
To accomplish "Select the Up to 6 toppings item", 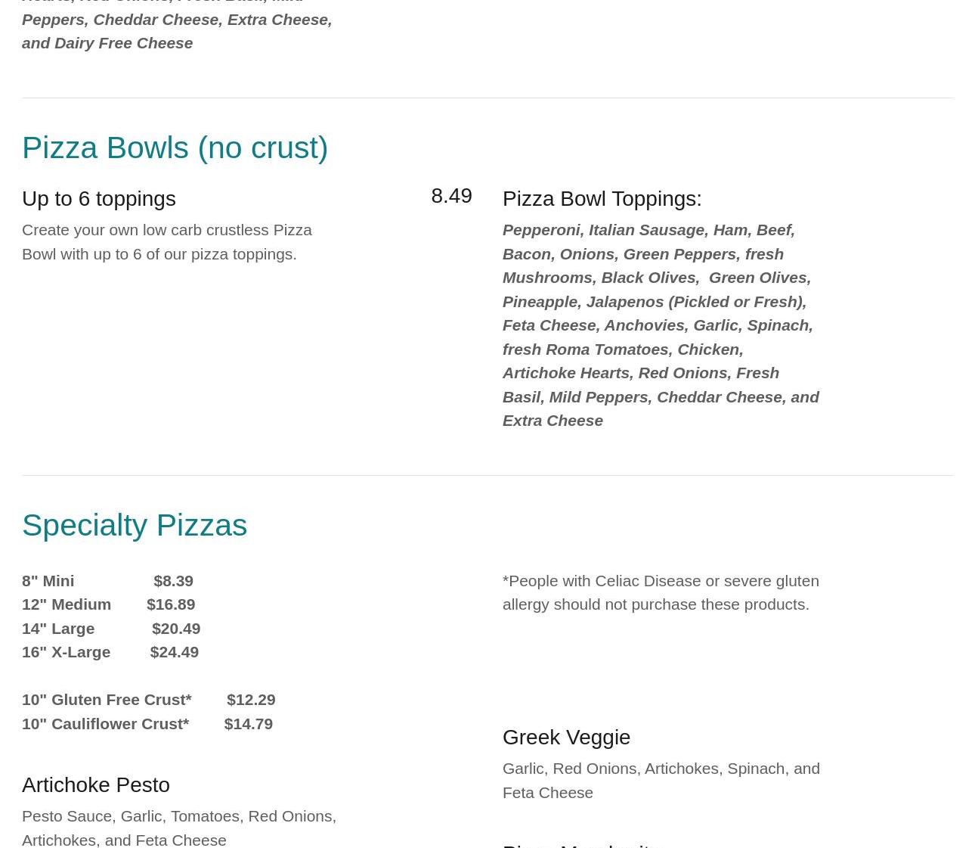I will (99, 198).
